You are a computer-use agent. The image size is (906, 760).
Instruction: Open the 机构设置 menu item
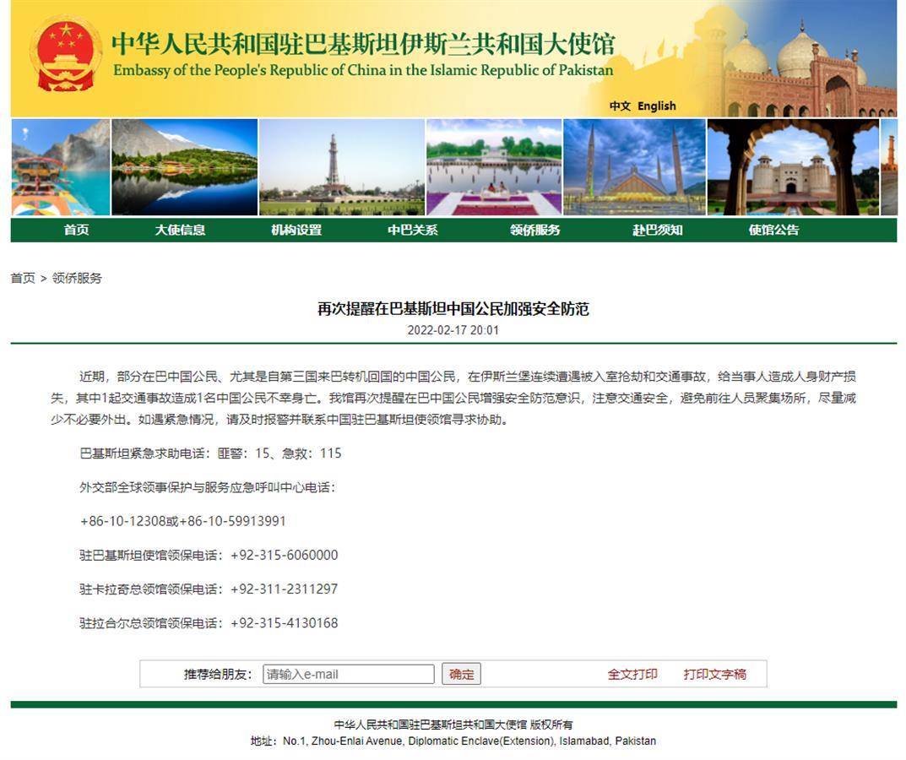click(x=296, y=230)
